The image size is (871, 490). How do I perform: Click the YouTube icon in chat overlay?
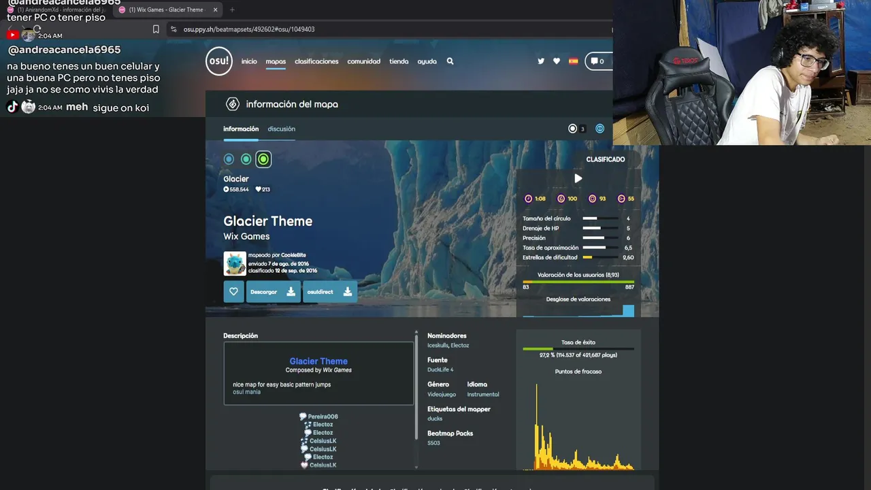click(x=12, y=35)
